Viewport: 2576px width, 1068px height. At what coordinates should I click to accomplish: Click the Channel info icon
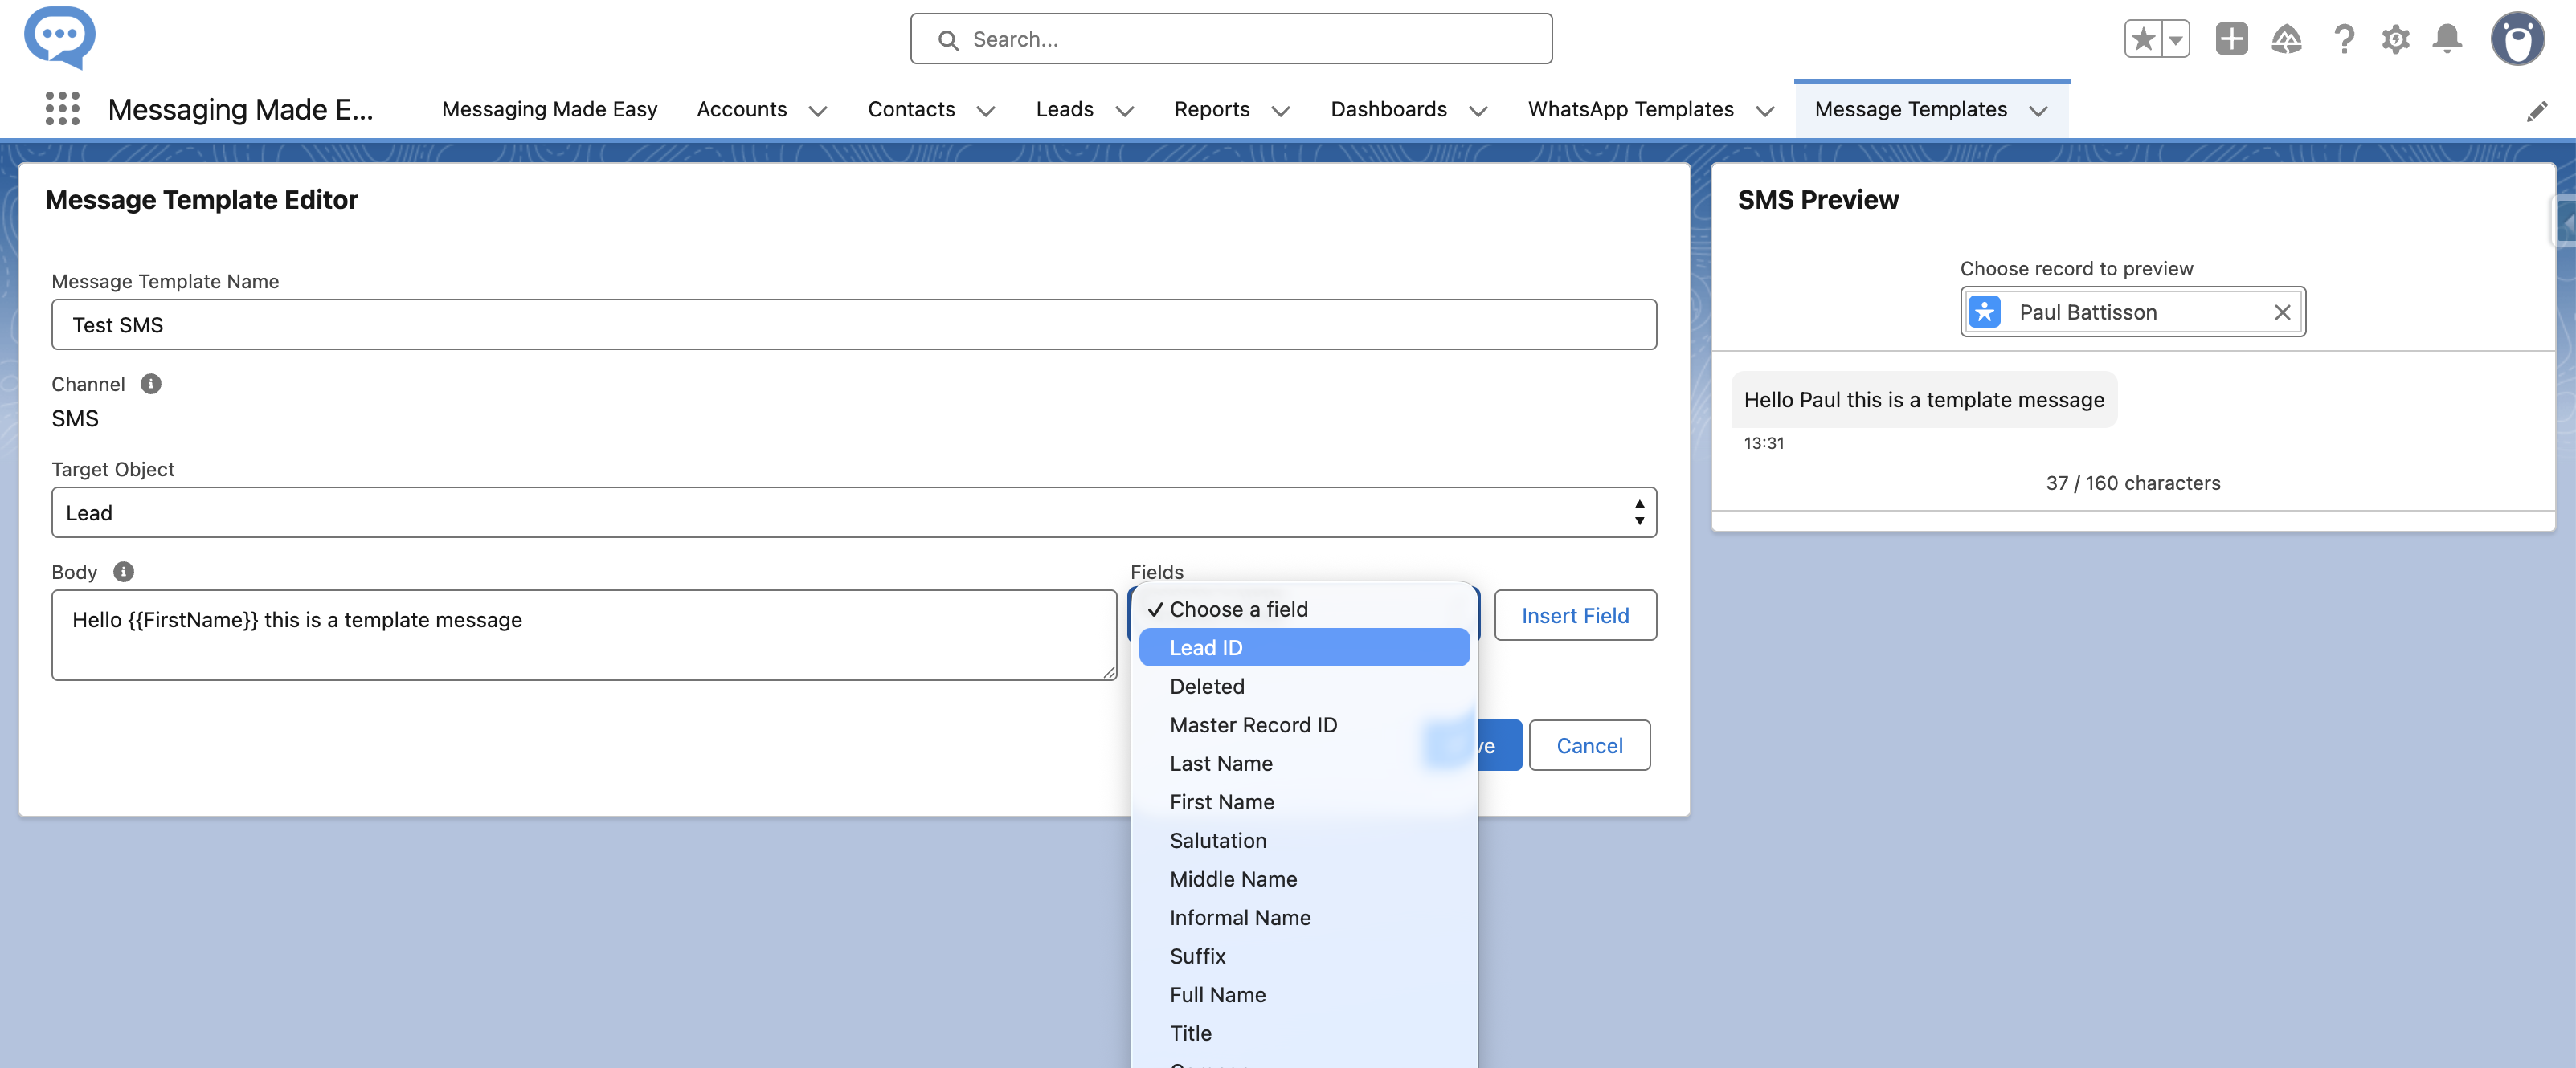pos(150,384)
